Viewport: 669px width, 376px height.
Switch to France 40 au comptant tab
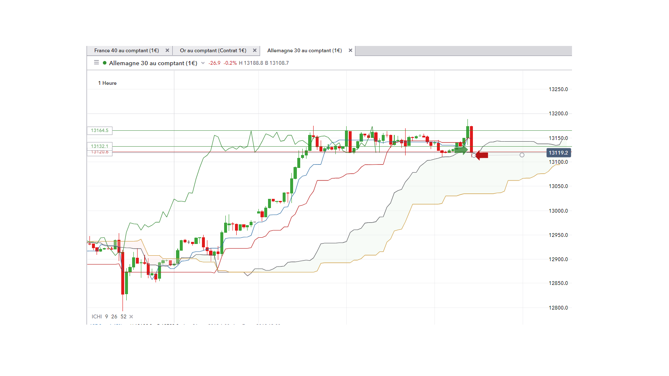tap(126, 51)
